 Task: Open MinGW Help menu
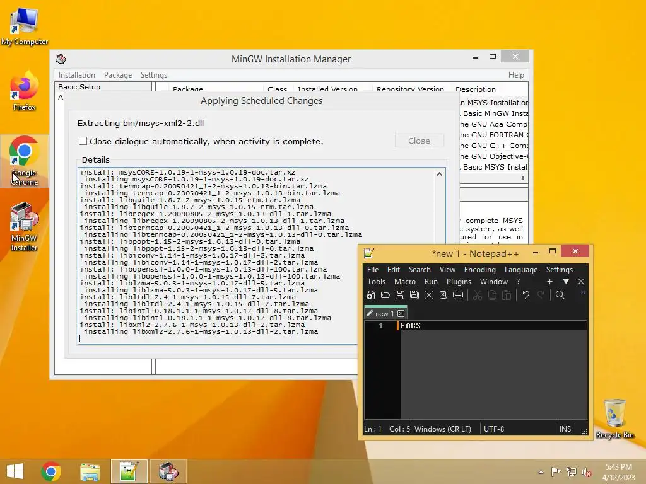coord(516,75)
